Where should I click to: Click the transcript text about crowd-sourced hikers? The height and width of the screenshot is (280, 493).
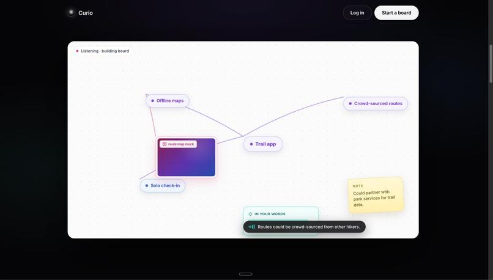[309, 227]
